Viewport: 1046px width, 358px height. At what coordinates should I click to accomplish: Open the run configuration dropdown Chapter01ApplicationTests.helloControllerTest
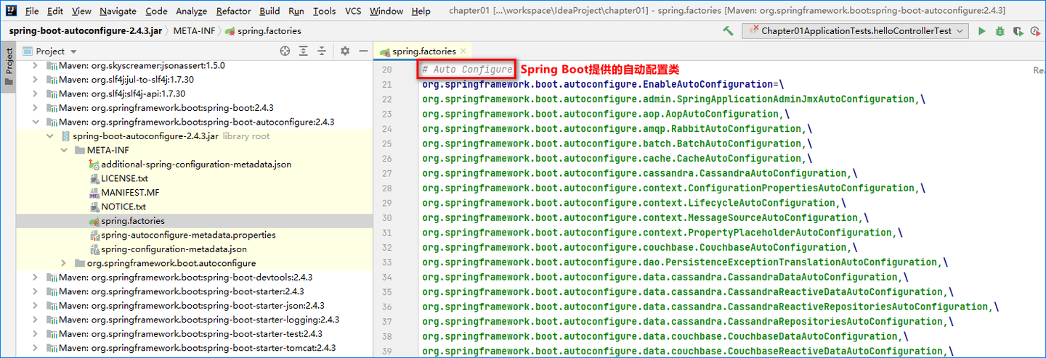coord(856,31)
